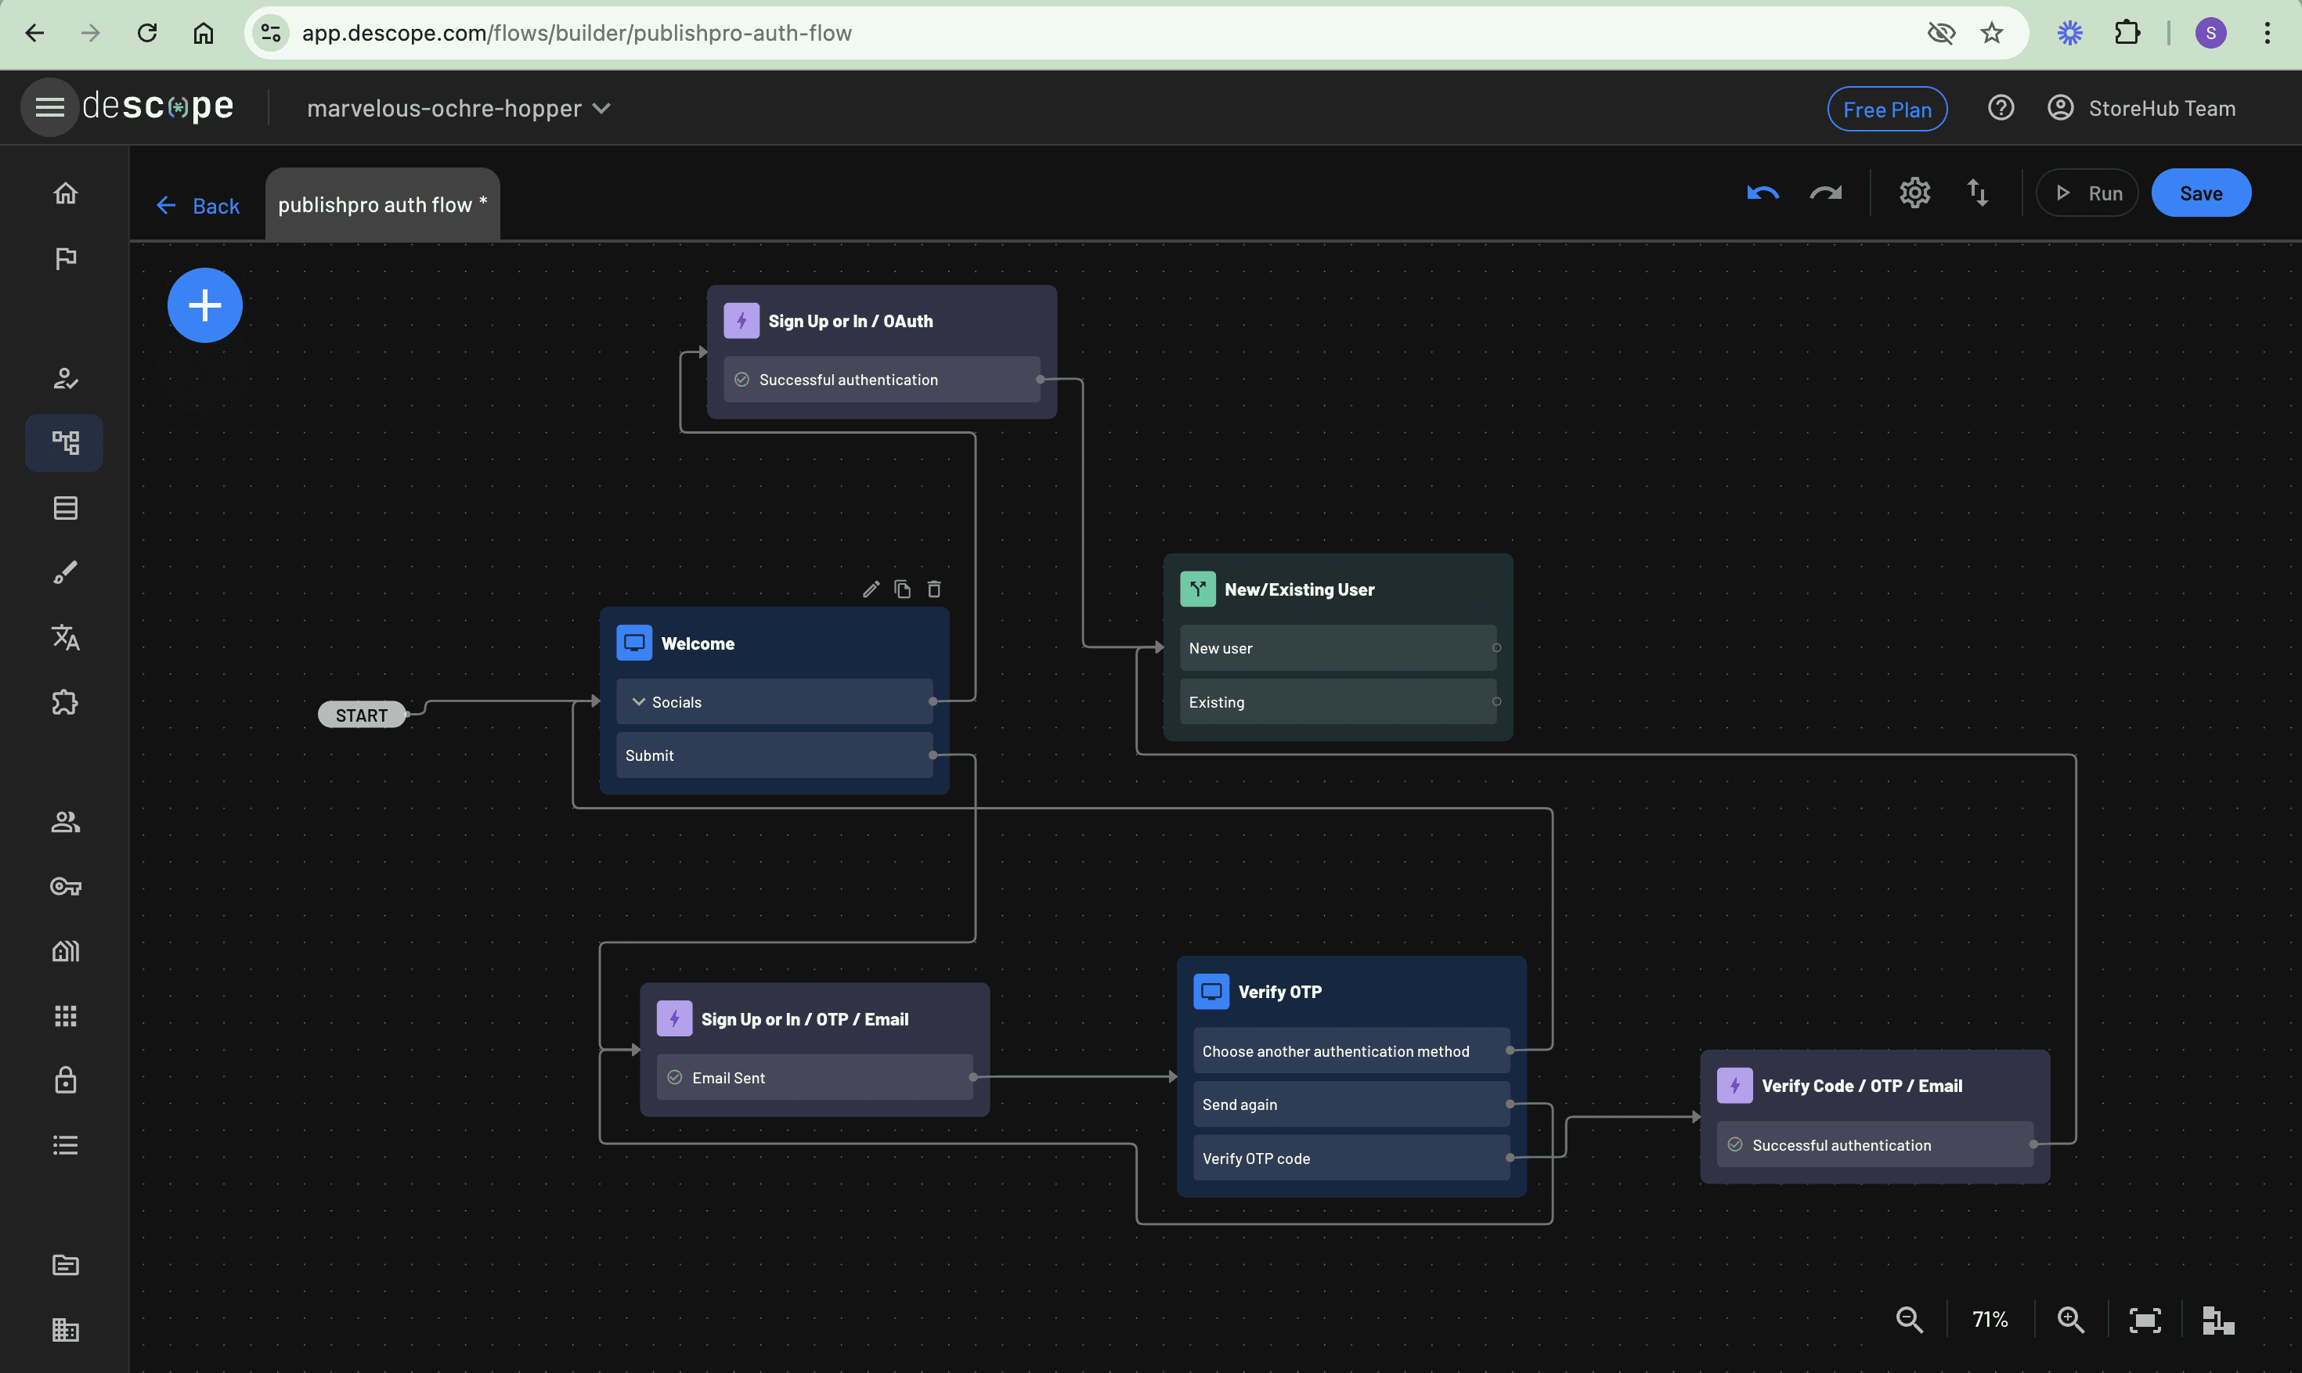The height and width of the screenshot is (1373, 2302).
Task: Open the nine-dot grid applications icon in sidebar
Action: click(x=66, y=1016)
